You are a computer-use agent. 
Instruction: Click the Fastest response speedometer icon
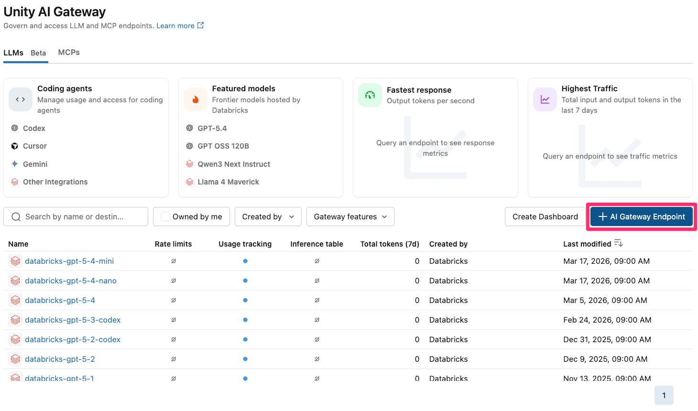pyautogui.click(x=370, y=95)
